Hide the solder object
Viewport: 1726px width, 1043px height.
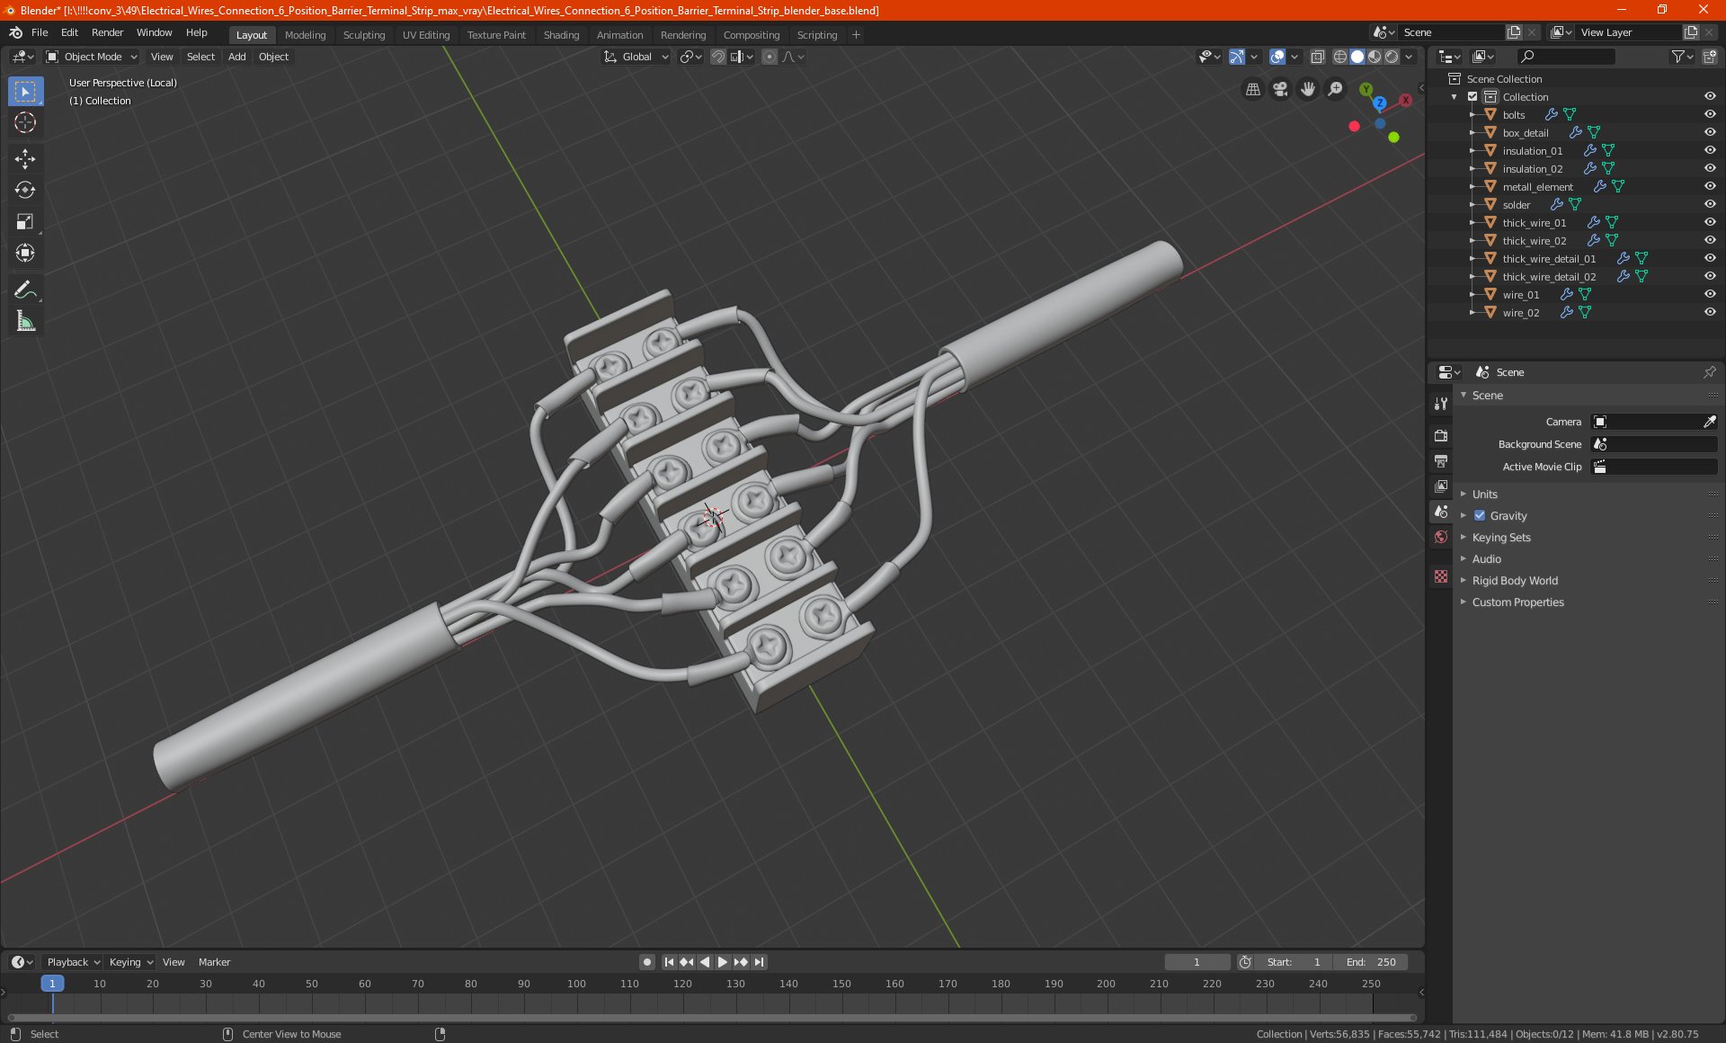tap(1710, 204)
